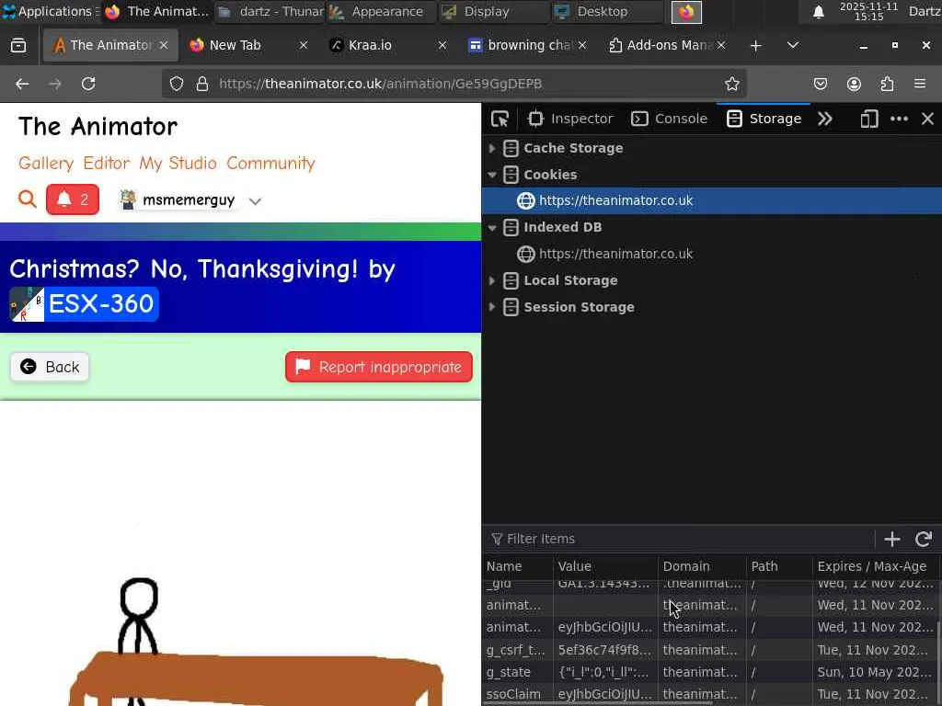Switch to Appearance taskbar window
The width and height of the screenshot is (942, 706).
click(380, 11)
